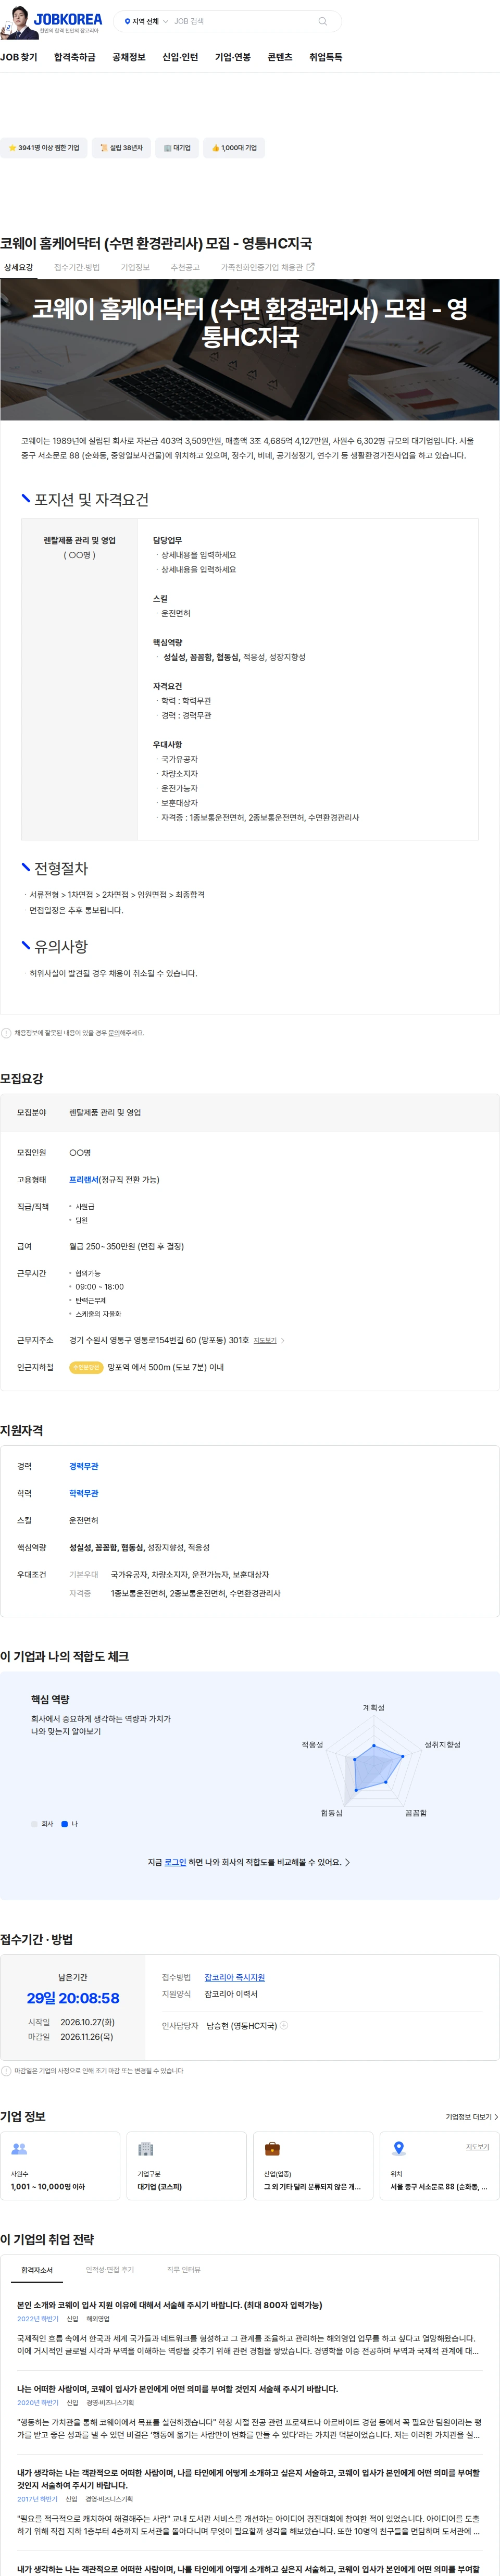Click info icon beside 남승현 (영통HC지국)

[x=284, y=2025]
